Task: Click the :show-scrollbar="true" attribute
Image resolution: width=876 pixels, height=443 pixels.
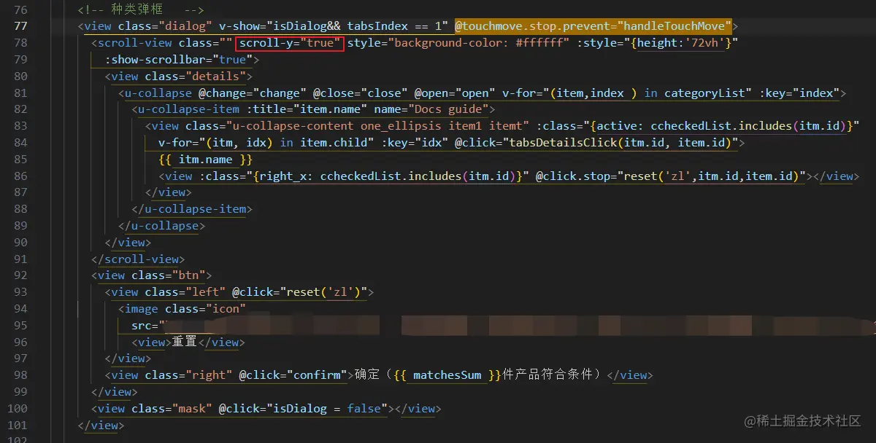Action: (178, 60)
